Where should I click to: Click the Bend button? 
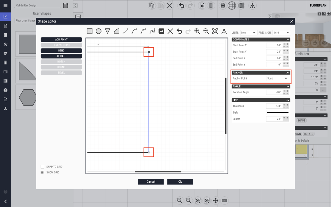coord(61,50)
